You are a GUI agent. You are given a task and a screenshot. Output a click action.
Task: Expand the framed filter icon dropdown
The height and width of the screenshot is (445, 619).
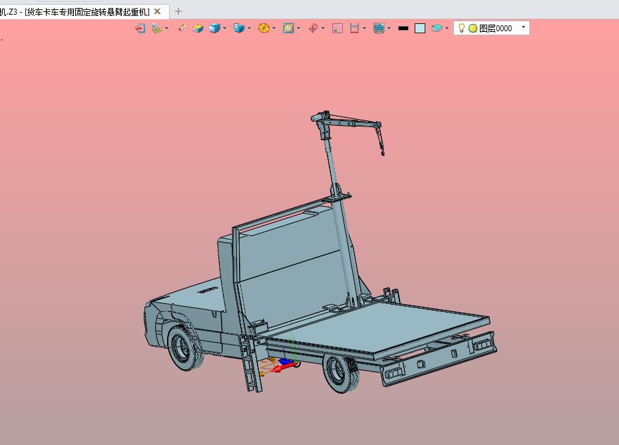coord(298,28)
